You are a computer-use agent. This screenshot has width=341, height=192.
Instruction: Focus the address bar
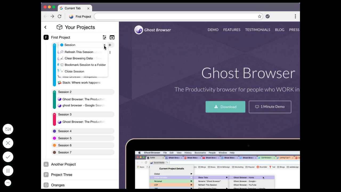(175, 17)
